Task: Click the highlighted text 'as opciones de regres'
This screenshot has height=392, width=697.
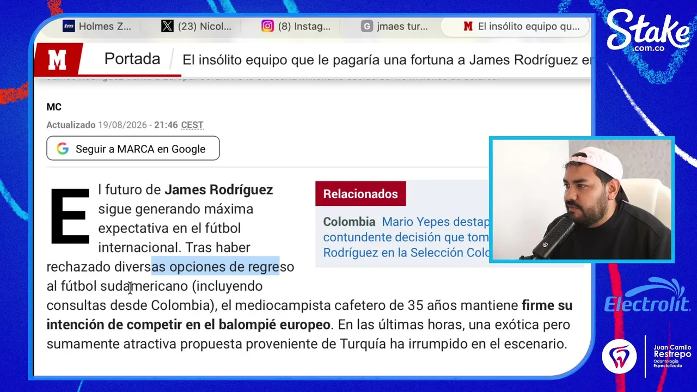Action: (x=216, y=267)
